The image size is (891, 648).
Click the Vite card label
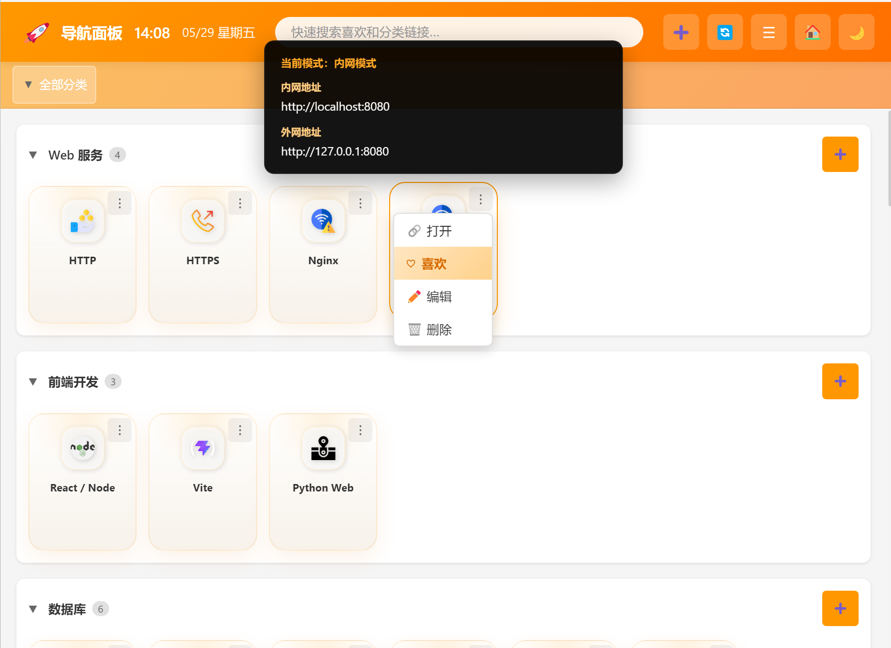(203, 488)
